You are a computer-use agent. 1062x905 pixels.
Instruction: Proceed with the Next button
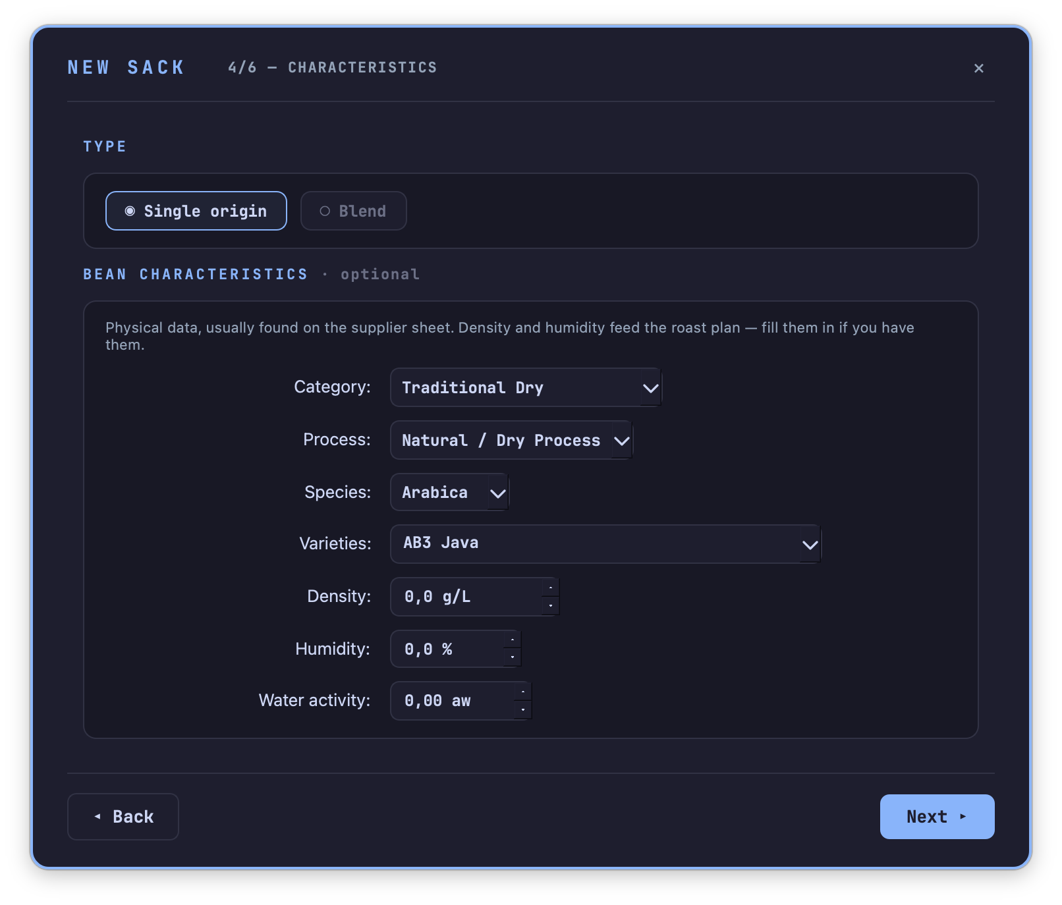[x=937, y=817]
